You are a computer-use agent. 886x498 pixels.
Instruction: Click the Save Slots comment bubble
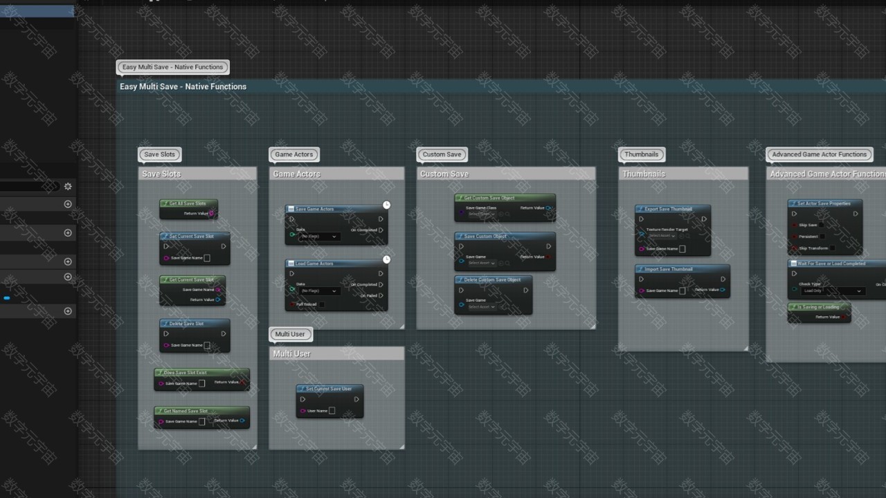coord(160,154)
